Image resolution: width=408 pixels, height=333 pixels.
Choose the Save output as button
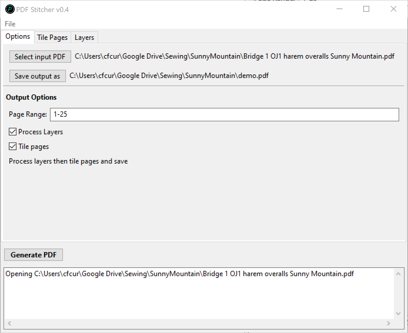(x=37, y=76)
